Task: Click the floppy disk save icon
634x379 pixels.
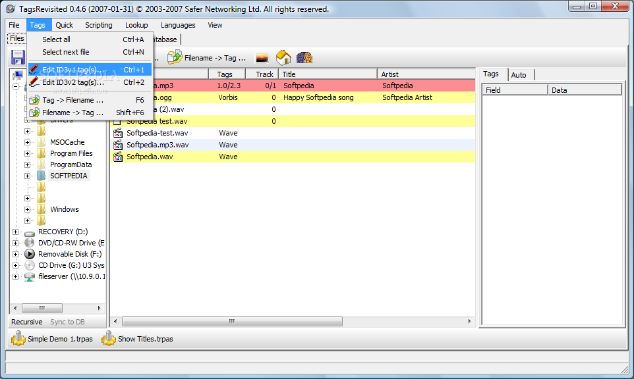Action: 18,57
